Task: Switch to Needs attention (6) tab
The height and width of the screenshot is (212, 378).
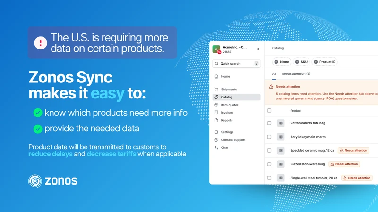Action: [296, 74]
